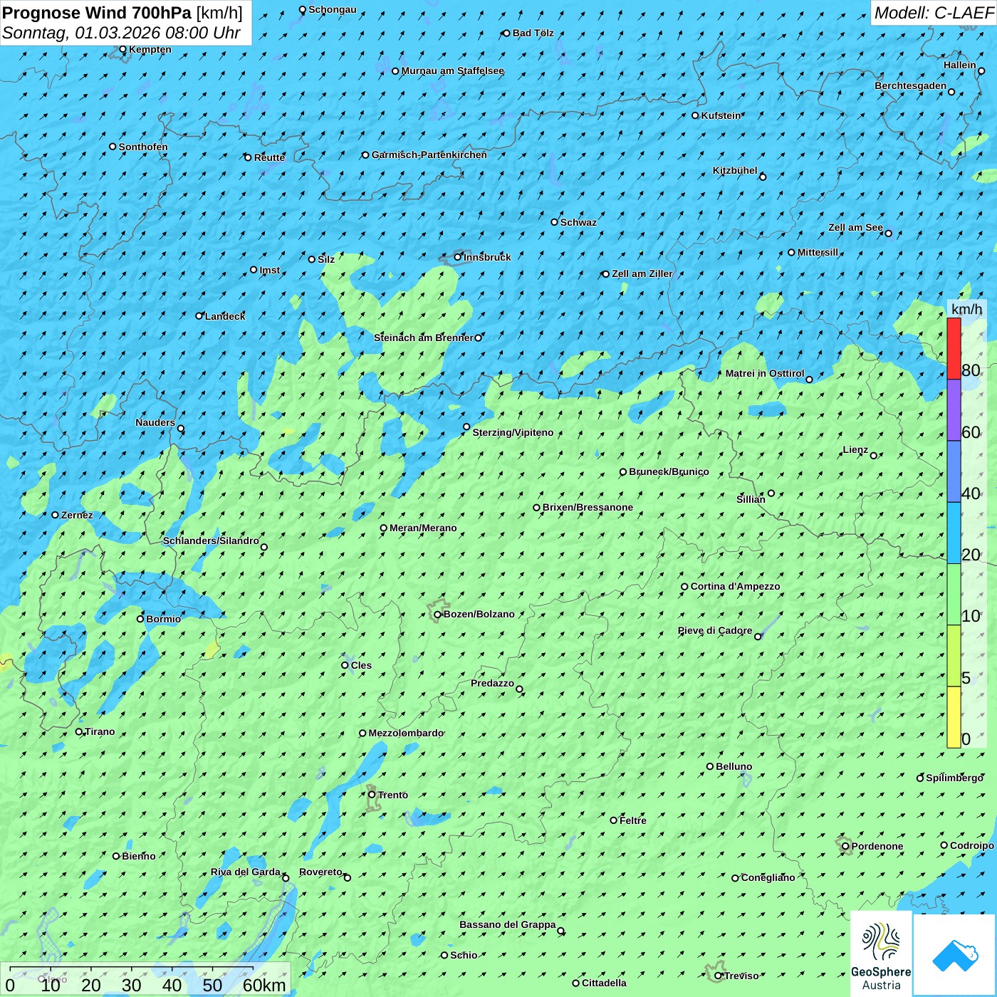
Task: Click the Kitzbühel location dot
Action: [763, 177]
